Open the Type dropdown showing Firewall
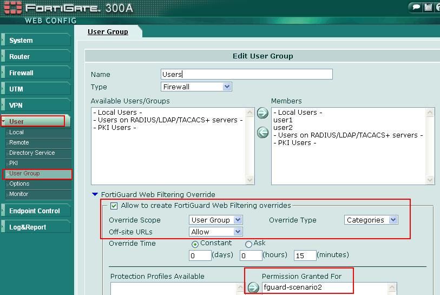440x295 pixels. [x=227, y=87]
